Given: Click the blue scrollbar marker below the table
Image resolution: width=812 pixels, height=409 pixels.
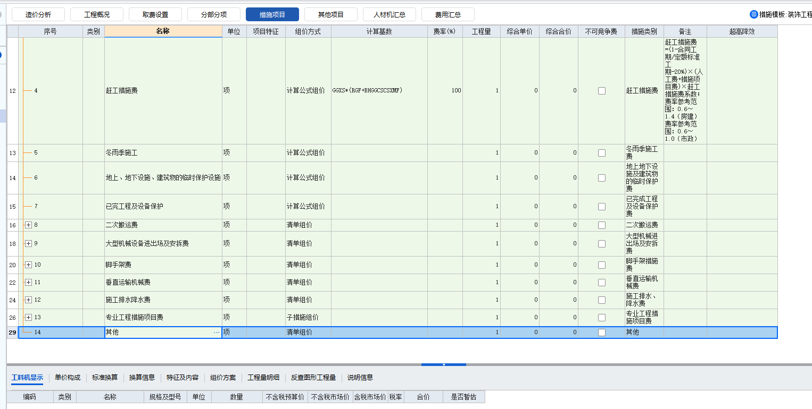Looking at the screenshot, I should click(x=443, y=364).
